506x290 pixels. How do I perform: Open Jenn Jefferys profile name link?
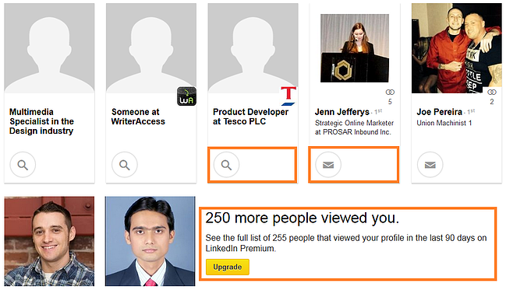pyautogui.click(x=342, y=112)
